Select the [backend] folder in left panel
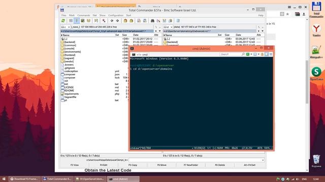This screenshot has width=325, height=182. point(70,42)
